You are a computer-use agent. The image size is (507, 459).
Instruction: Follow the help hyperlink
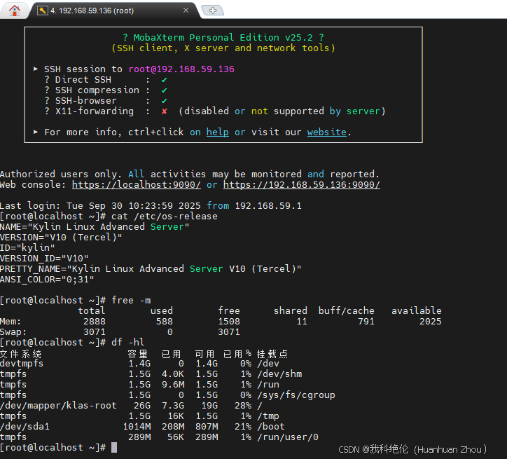217,132
